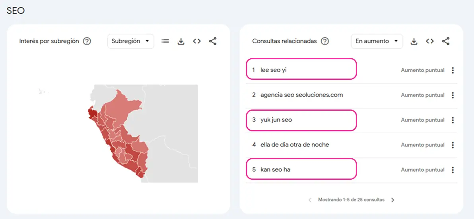Image resolution: width=474 pixels, height=219 pixels.
Task: Get embed code for Consultas relacionadas
Action: point(430,41)
